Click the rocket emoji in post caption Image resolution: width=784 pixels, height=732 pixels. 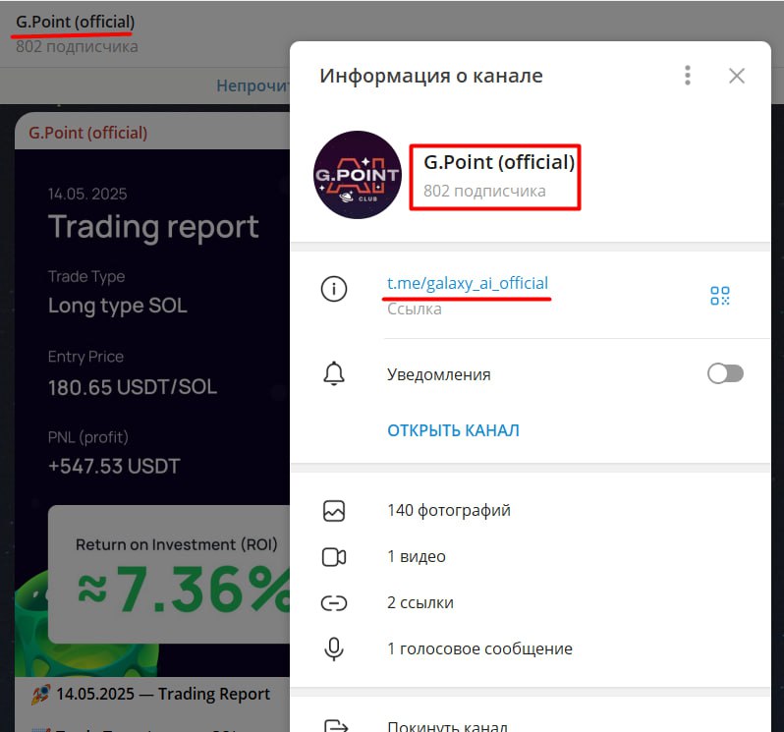[41, 694]
